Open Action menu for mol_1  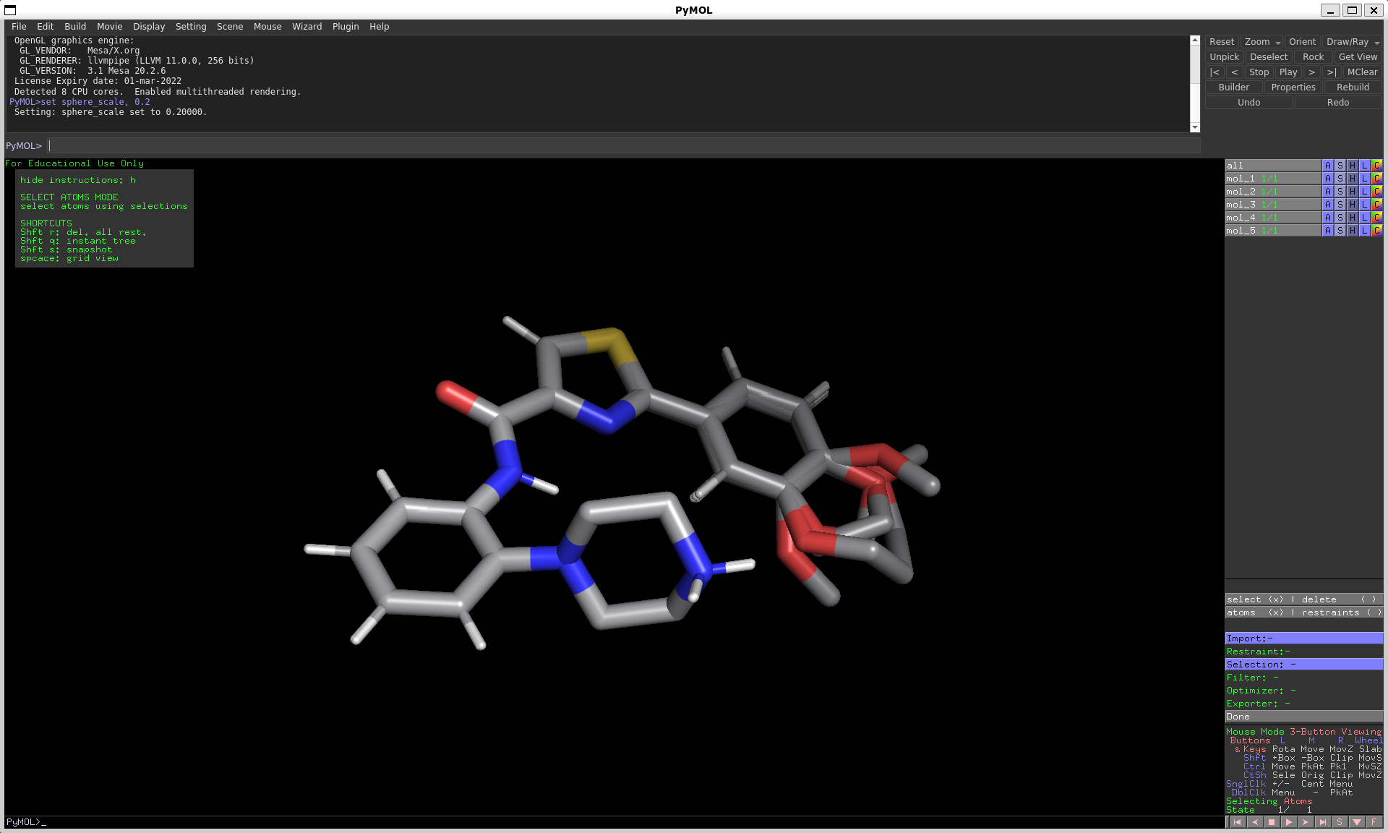click(x=1328, y=179)
